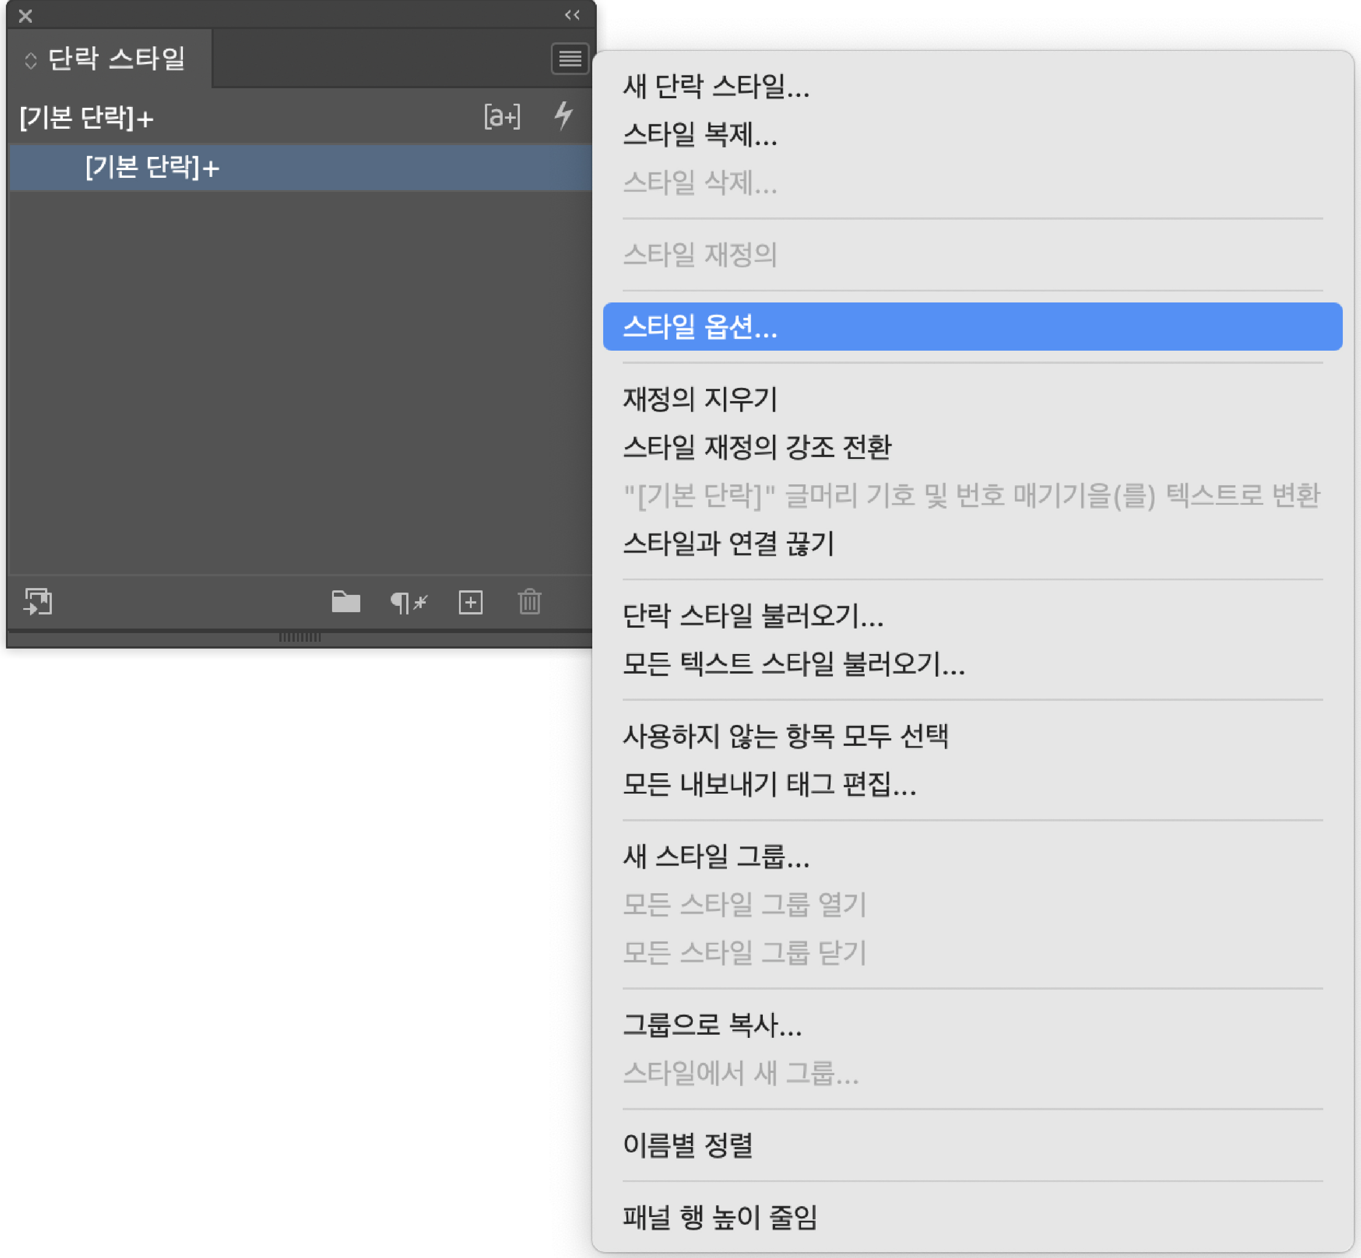Click the panel bottom resize grip
1361x1258 pixels.
(x=300, y=637)
